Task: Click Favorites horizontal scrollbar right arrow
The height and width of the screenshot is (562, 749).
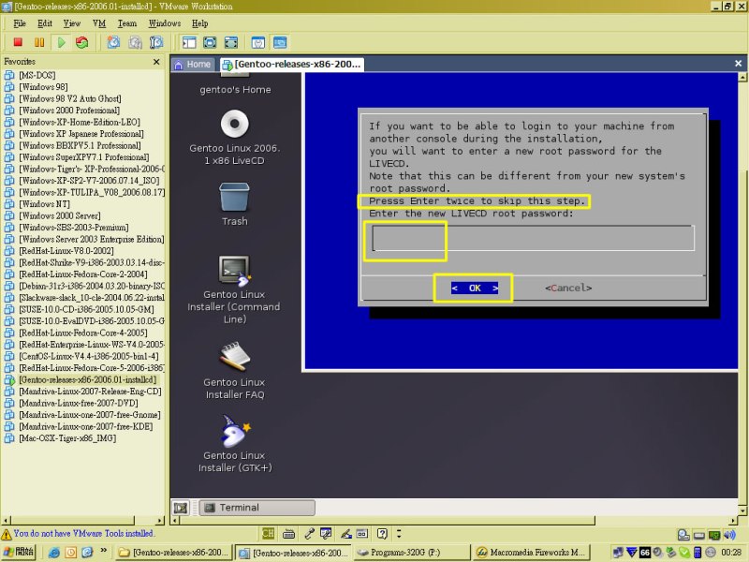Action: pyautogui.click(x=160, y=521)
